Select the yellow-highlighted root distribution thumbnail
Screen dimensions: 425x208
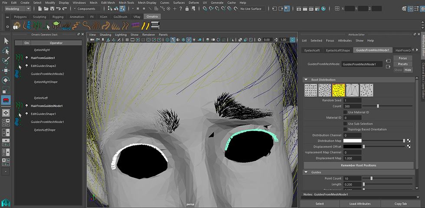coord(338,90)
